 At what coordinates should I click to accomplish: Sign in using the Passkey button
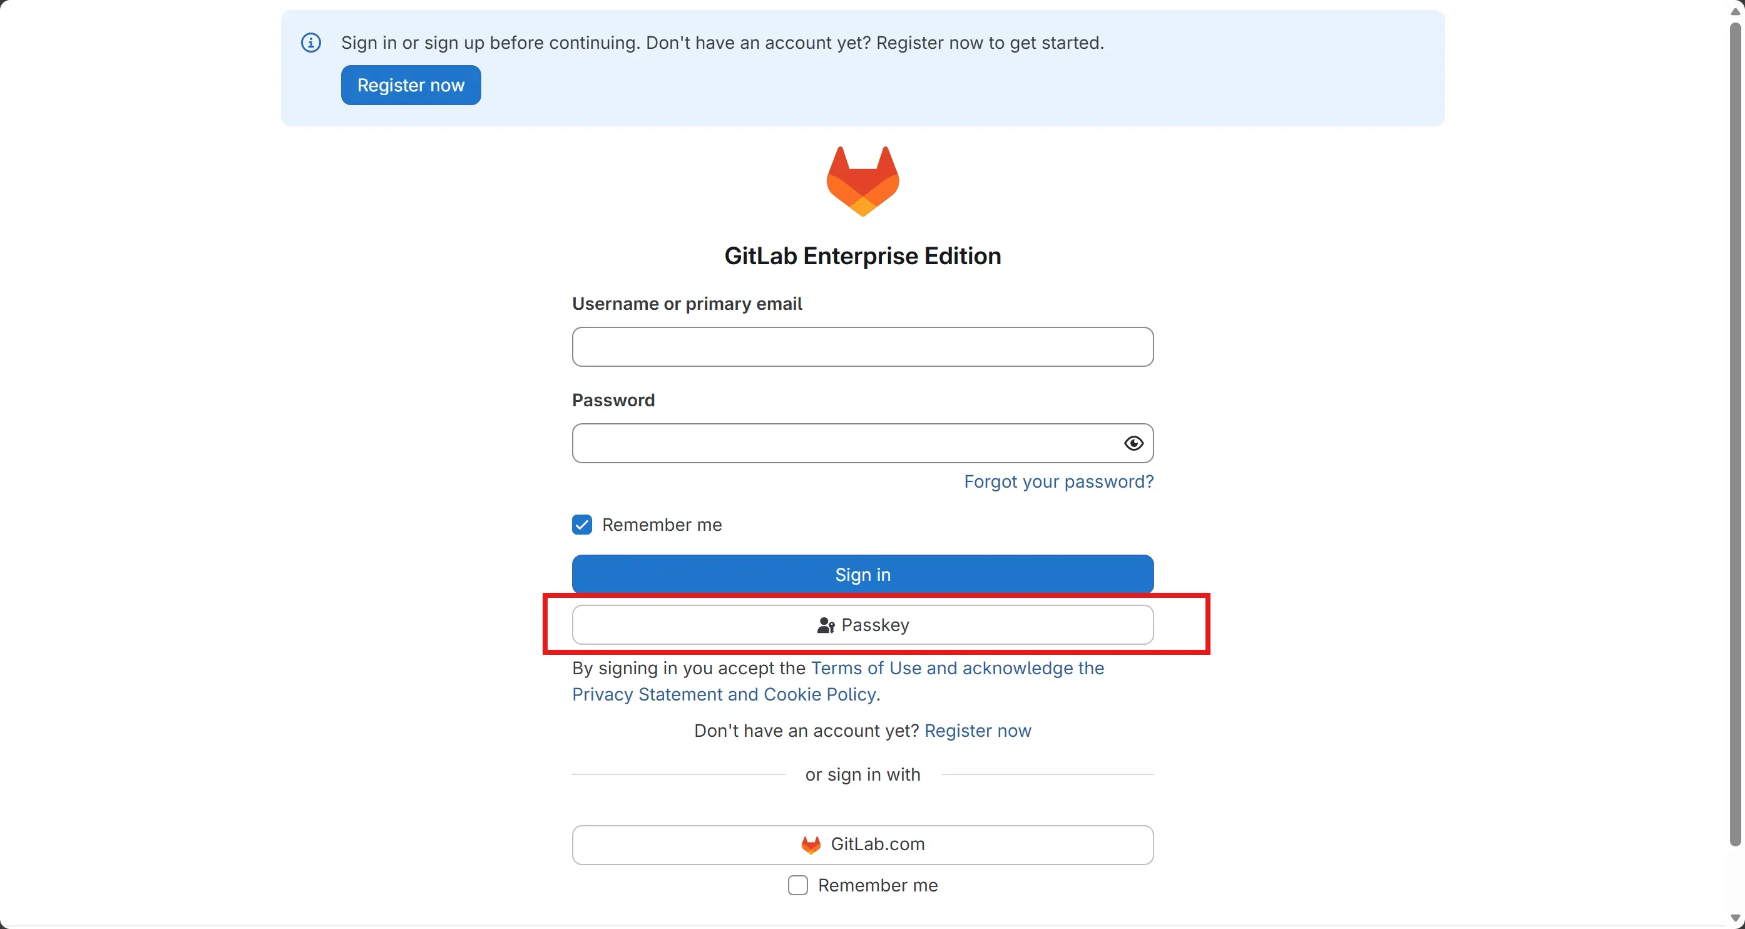coord(862,625)
